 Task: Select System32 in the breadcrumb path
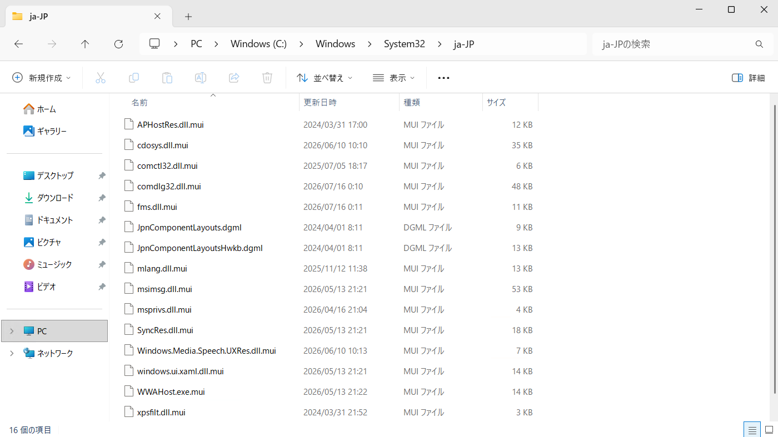(405, 44)
